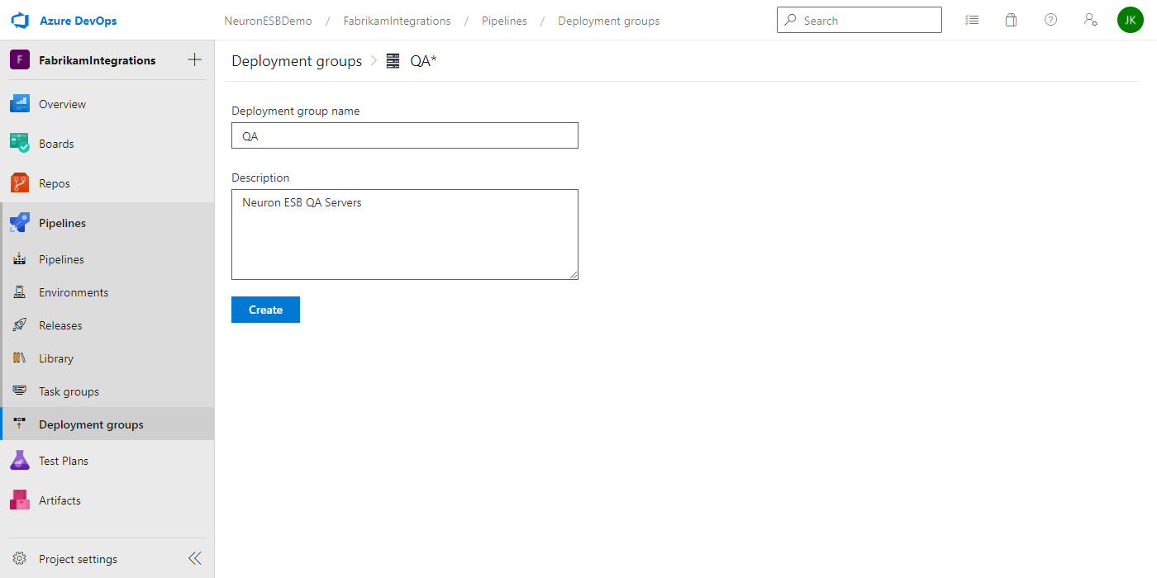Go to Pipelines breadcrumb link

504,21
